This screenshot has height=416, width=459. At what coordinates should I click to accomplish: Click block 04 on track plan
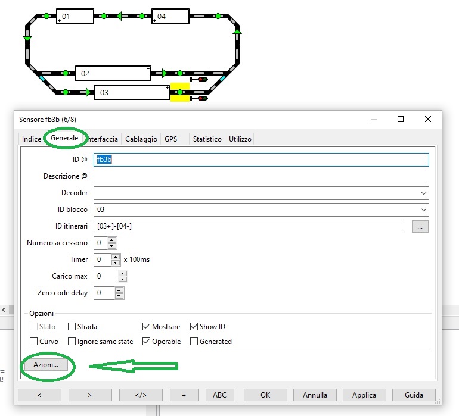point(170,16)
